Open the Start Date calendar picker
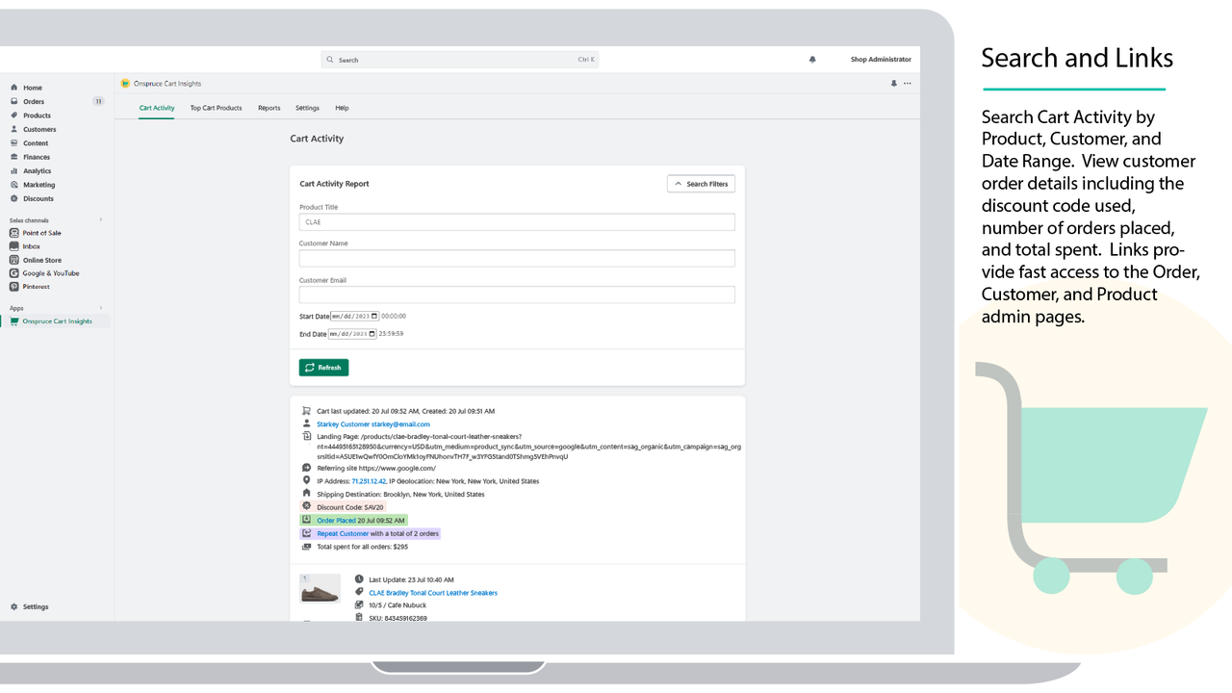 pyautogui.click(x=374, y=316)
